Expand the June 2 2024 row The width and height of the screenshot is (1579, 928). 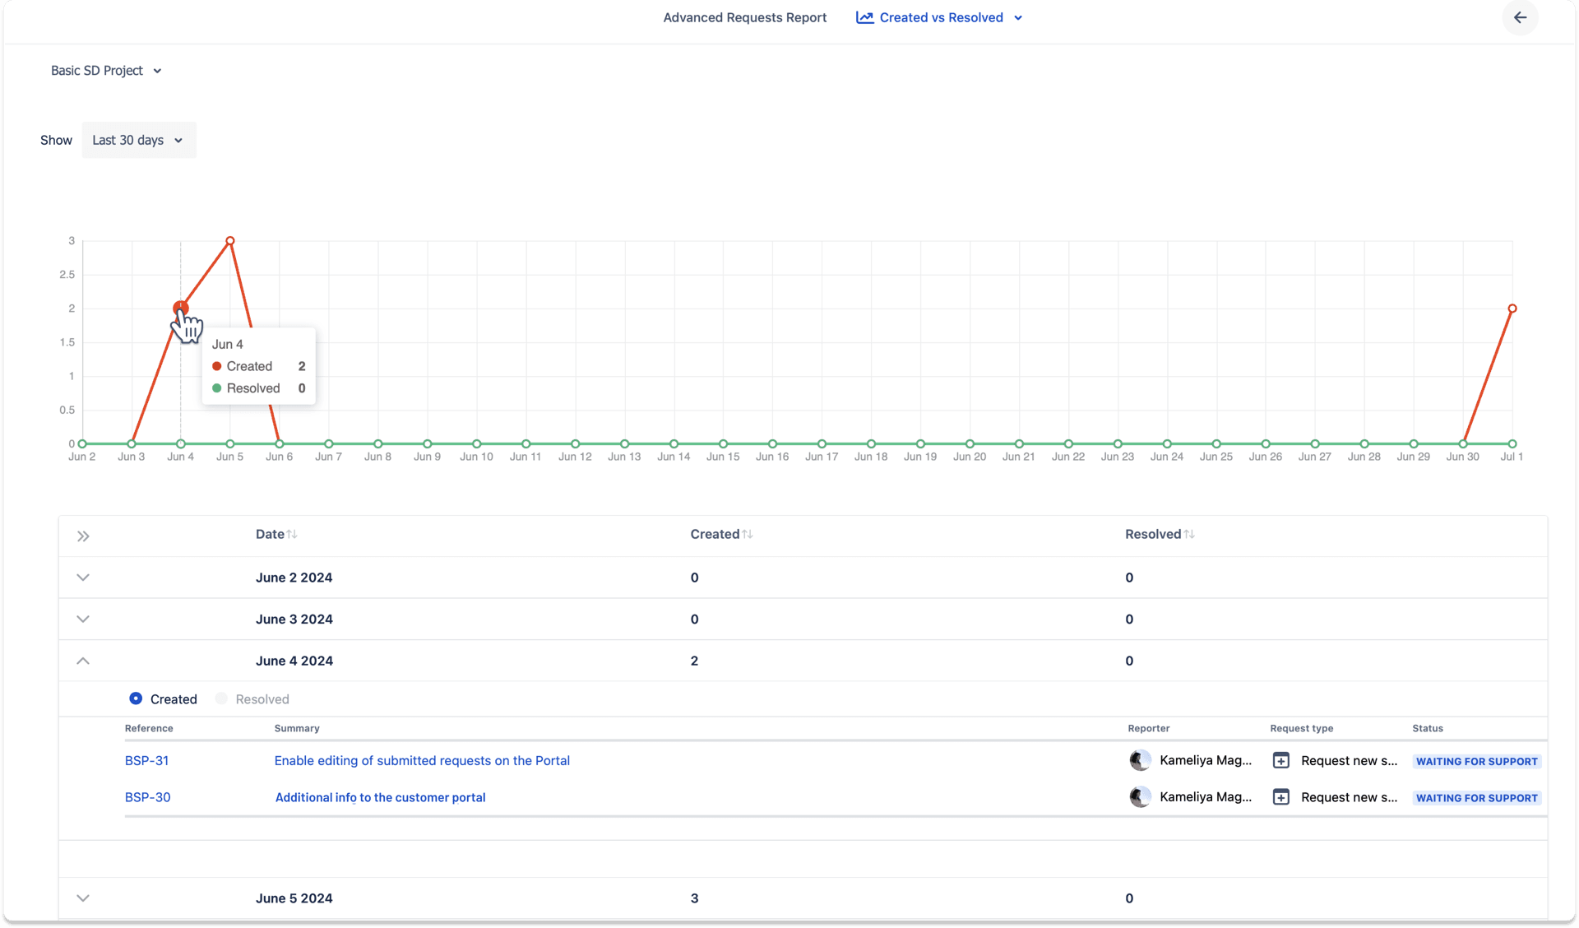[x=83, y=578]
